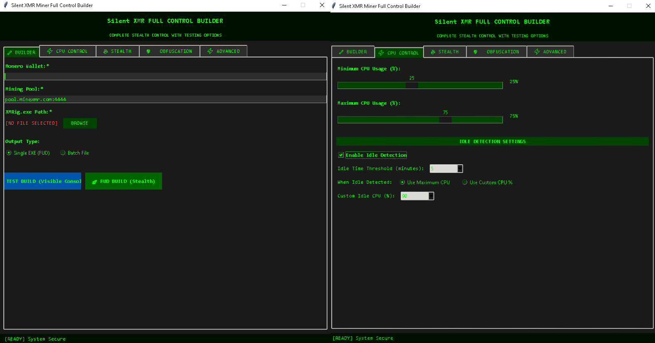655x343 pixels.
Task: Click the lightning icon on left window's Advanced tab
Action: 210,51
